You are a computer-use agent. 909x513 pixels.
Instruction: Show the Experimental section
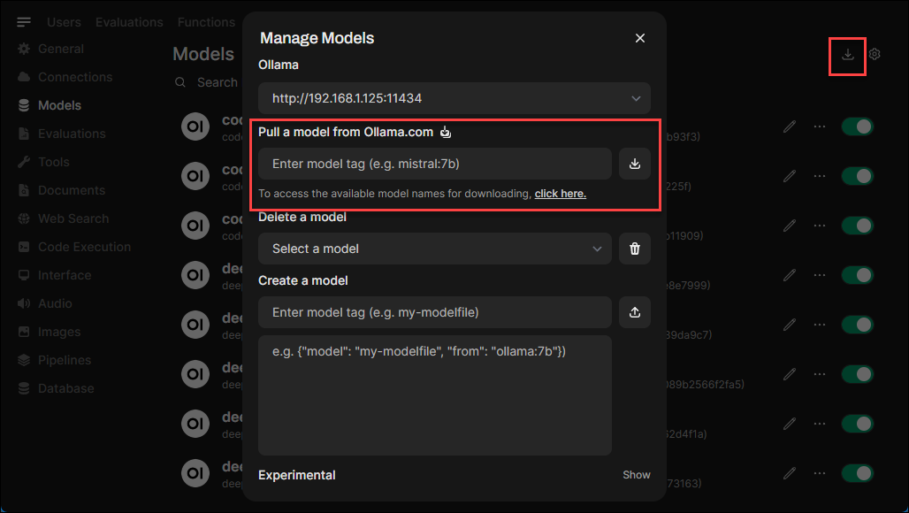(x=636, y=475)
